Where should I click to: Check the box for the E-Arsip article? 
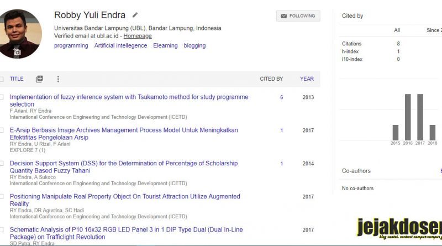tap(2, 130)
